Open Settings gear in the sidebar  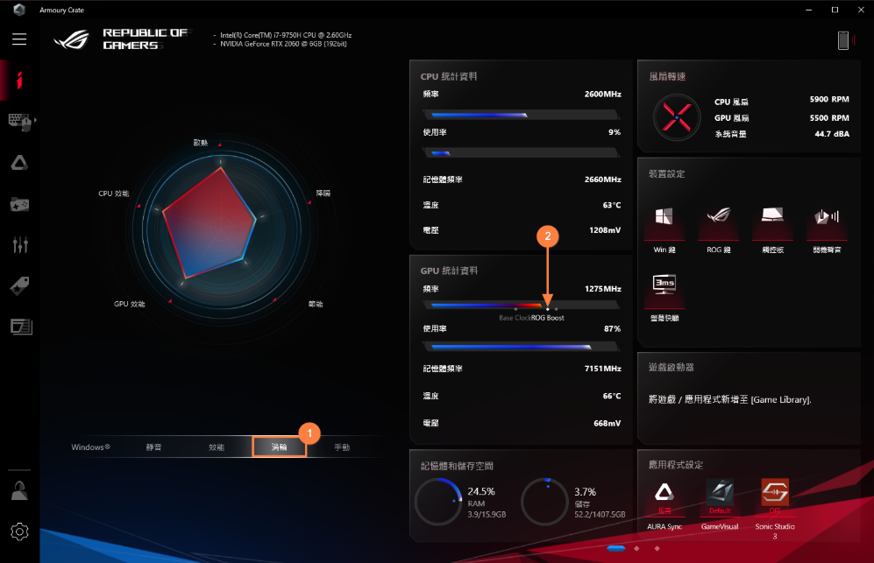point(19,531)
